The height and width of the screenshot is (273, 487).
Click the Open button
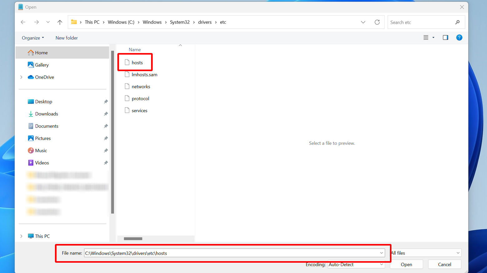[x=406, y=265]
